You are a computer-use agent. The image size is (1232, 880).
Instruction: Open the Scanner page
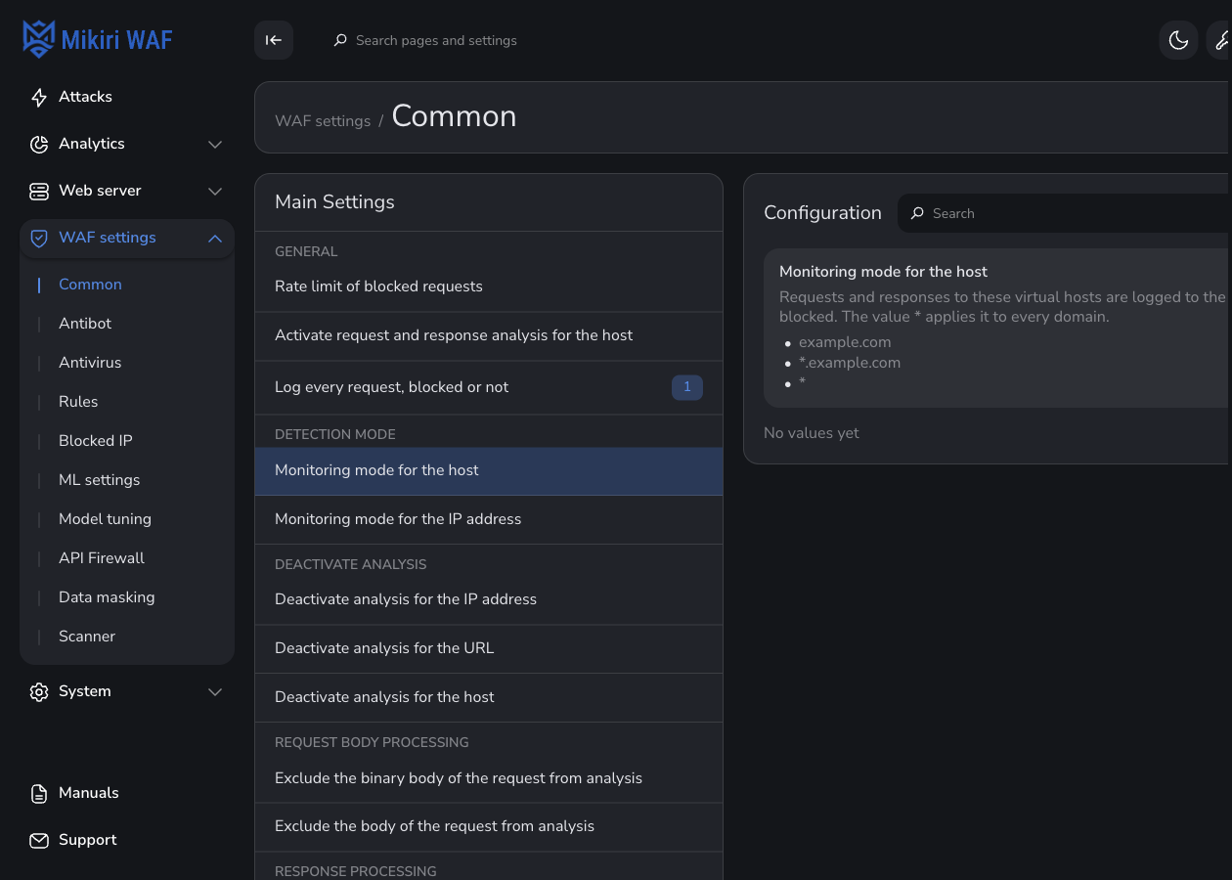pyautogui.click(x=87, y=637)
